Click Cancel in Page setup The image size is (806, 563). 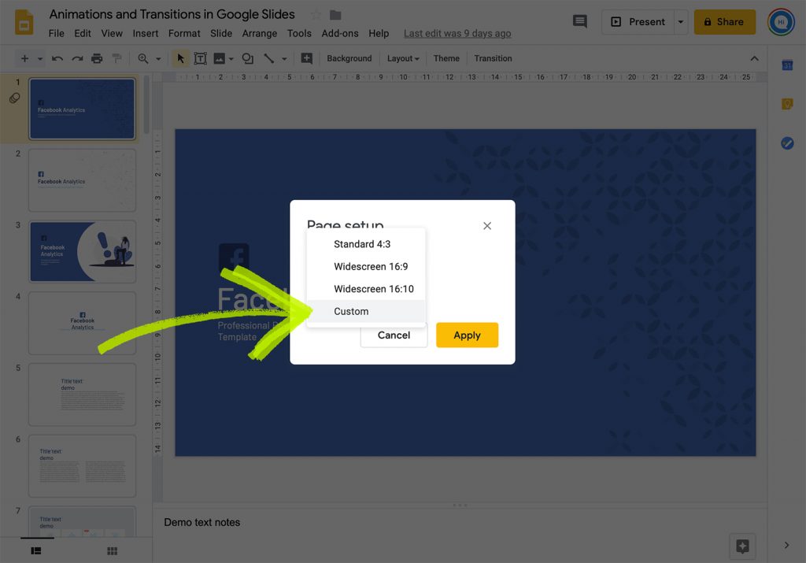click(394, 335)
